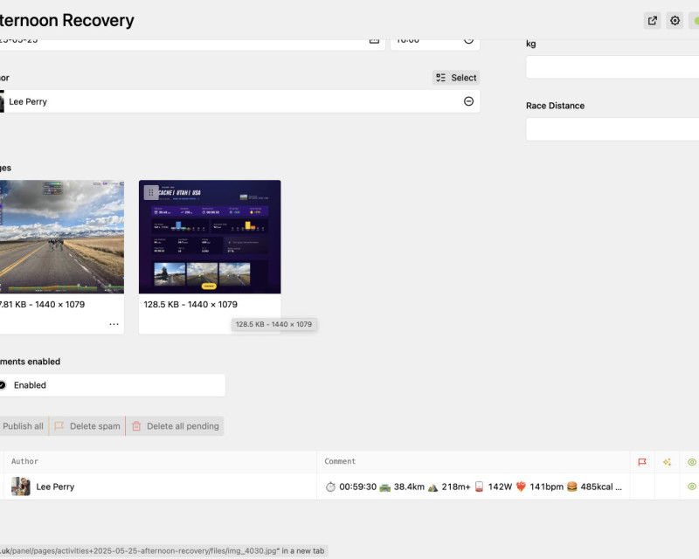The image size is (699, 559).
Task: Click the sparkle column header icon
Action: coord(667,462)
